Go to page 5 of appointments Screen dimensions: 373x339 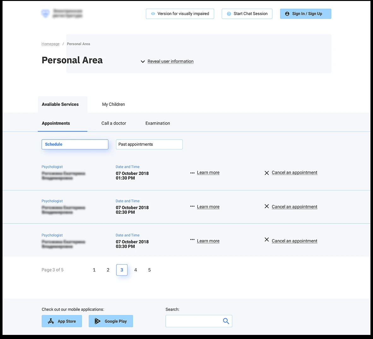[x=149, y=270]
